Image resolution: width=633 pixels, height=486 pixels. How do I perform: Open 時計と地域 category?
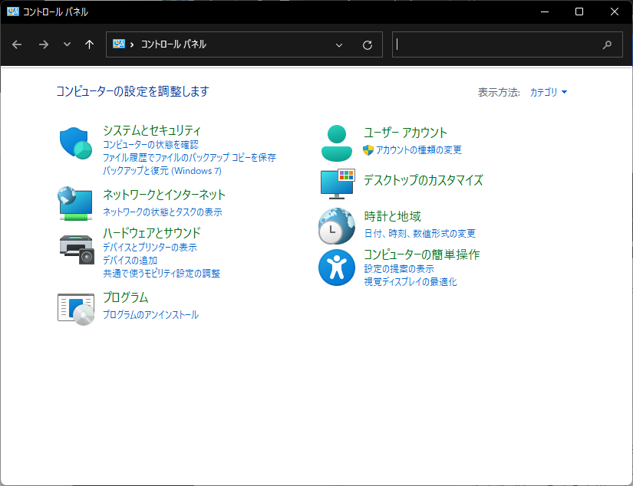pyautogui.click(x=392, y=217)
